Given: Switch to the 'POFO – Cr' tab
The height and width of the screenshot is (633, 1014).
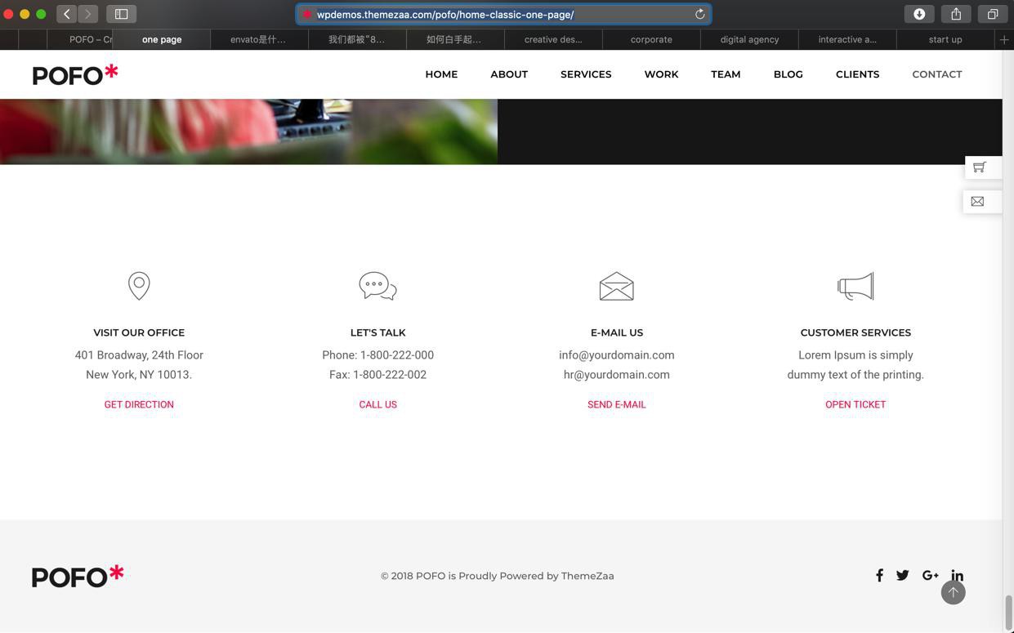Looking at the screenshot, I should pos(80,39).
